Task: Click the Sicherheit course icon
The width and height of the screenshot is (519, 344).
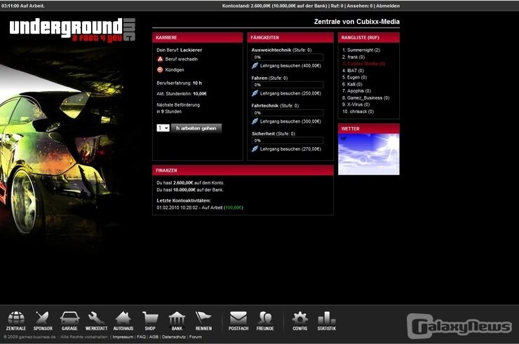Action: coord(255,149)
